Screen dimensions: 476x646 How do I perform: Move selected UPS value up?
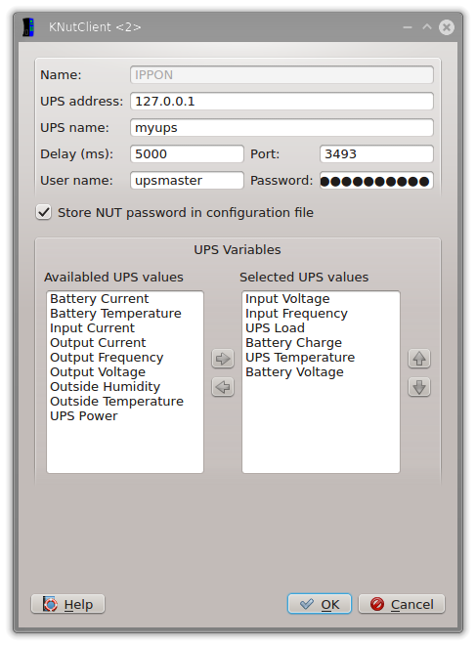419,359
